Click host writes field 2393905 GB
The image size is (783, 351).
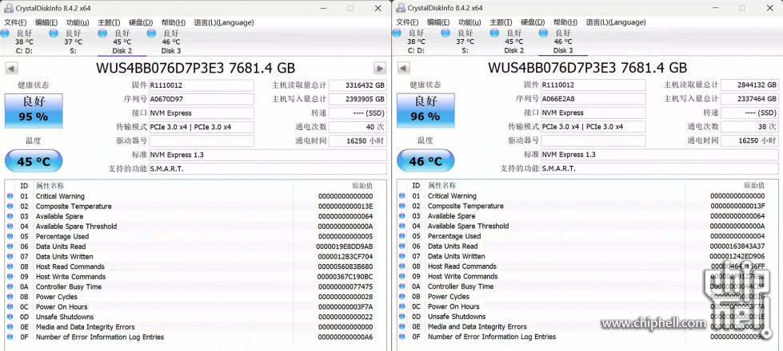(358, 99)
